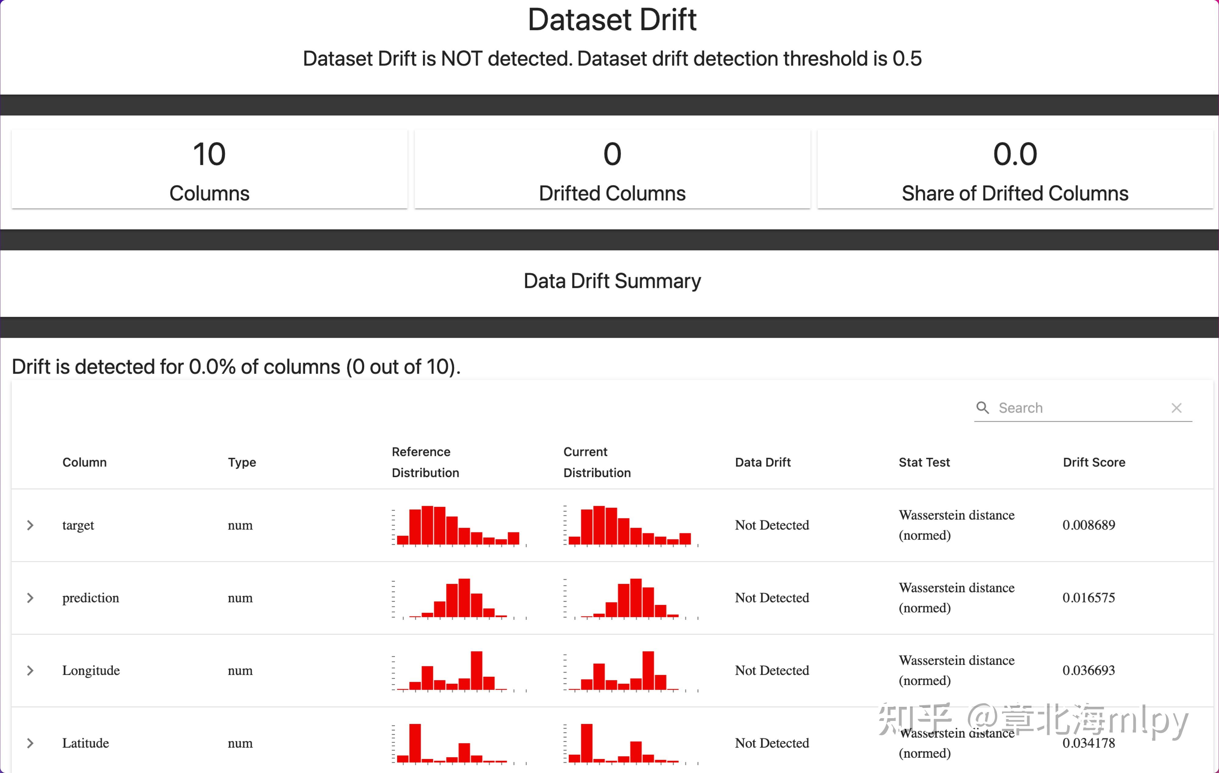Click the Data Drift column header
This screenshot has height=773, width=1219.
point(762,462)
